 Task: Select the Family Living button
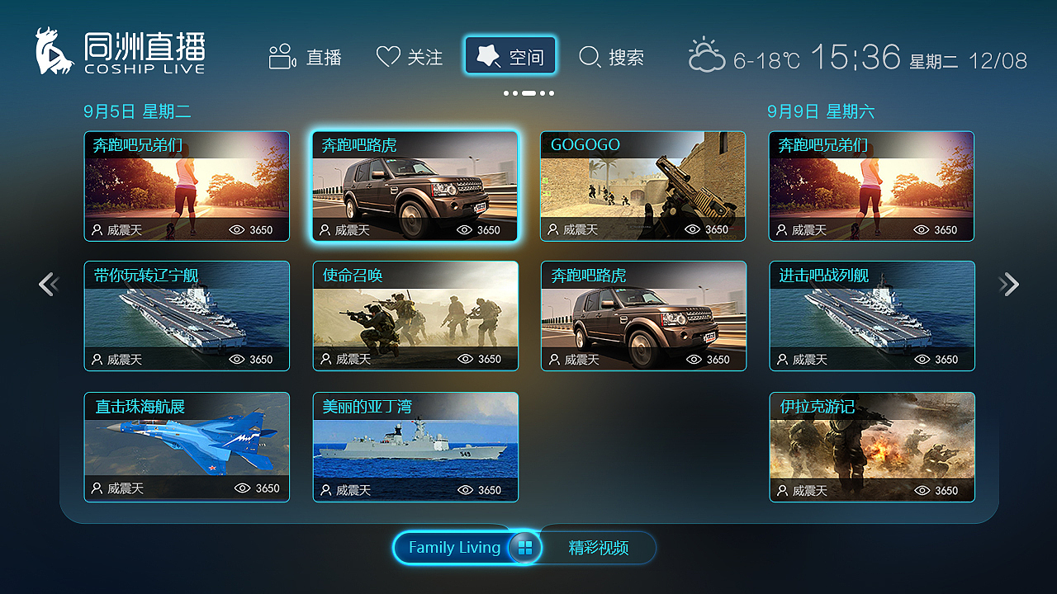454,548
